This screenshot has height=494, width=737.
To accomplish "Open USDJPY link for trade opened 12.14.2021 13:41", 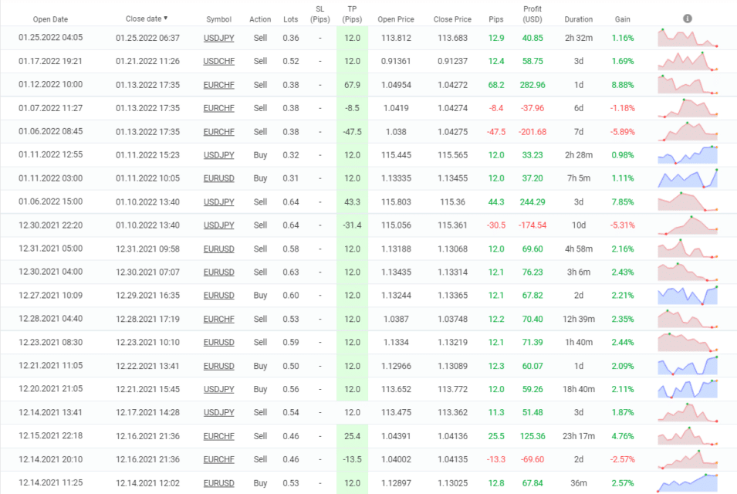I will click(x=218, y=413).
